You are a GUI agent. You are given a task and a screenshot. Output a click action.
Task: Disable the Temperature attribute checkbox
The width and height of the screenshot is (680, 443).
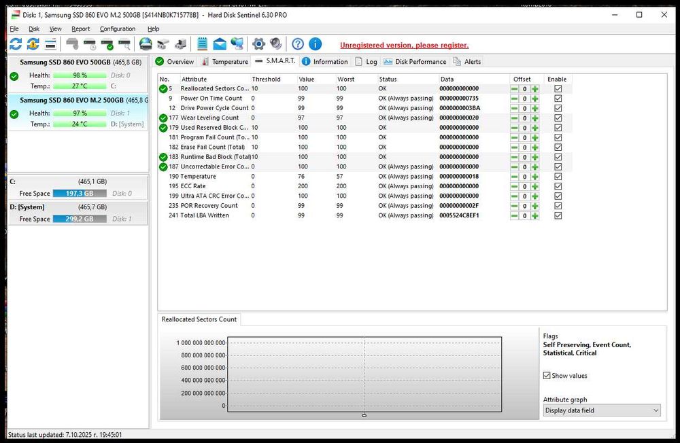tap(558, 177)
